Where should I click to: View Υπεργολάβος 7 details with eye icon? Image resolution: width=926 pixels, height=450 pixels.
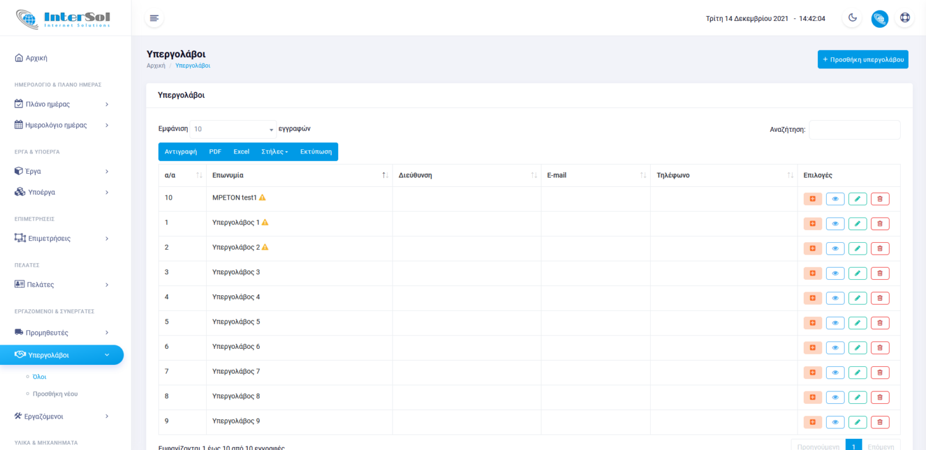tap(835, 372)
